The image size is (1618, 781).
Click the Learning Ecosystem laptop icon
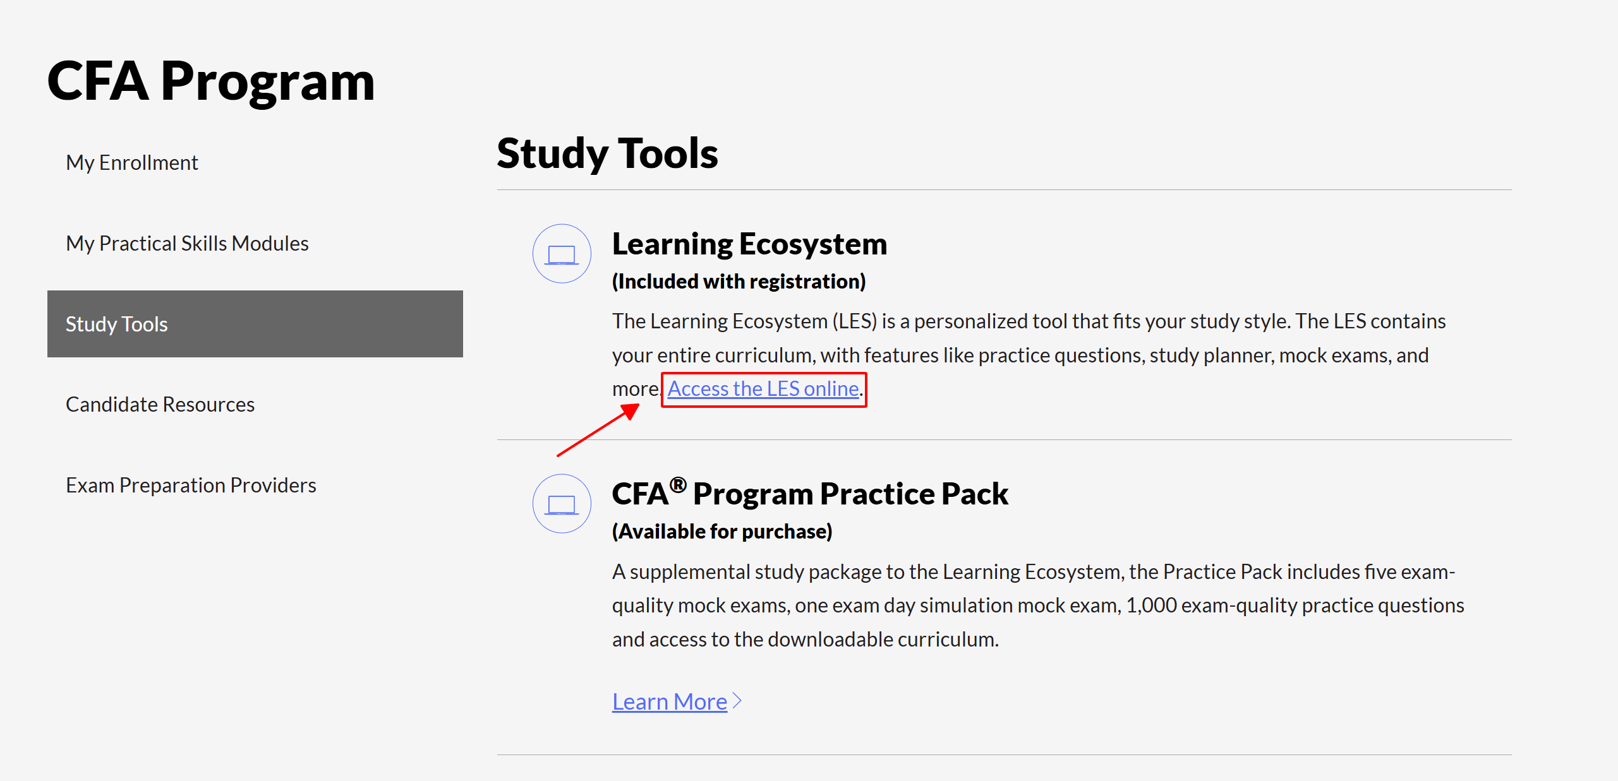[562, 254]
